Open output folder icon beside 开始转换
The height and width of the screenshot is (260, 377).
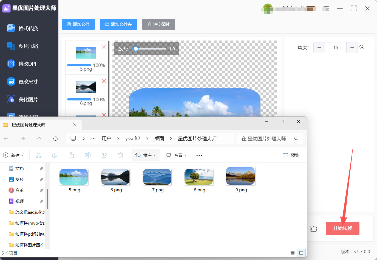(314, 229)
